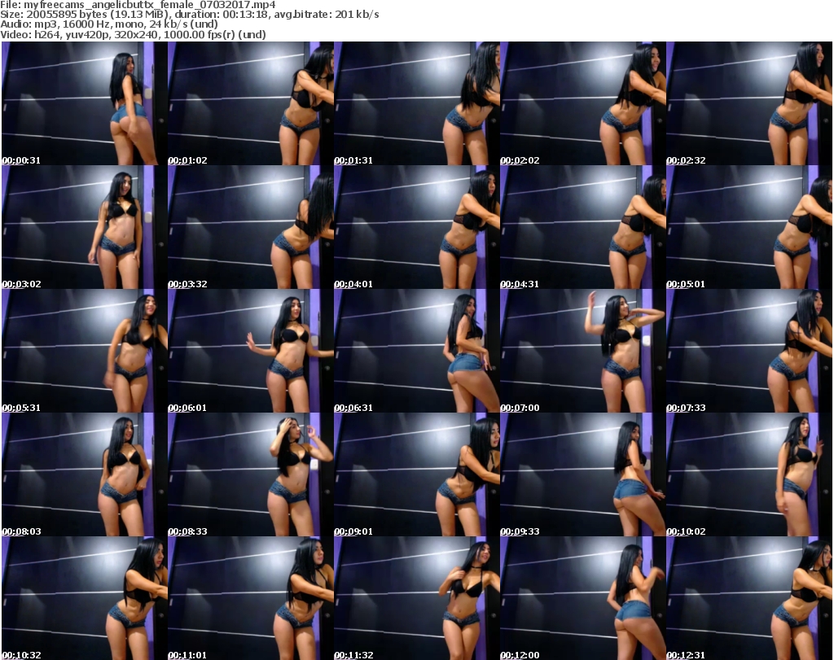View the thumbnail frame stamped 00:12:31
Image resolution: width=834 pixels, height=660 pixels.
coord(749,598)
